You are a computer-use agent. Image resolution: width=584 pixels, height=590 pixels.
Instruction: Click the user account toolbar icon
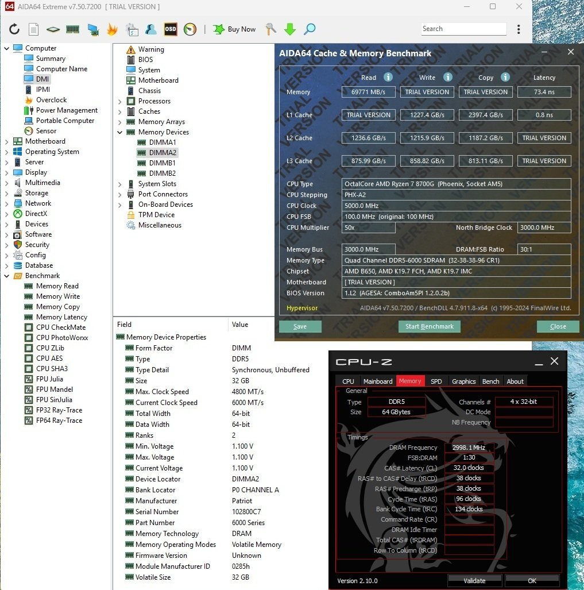coord(151,29)
